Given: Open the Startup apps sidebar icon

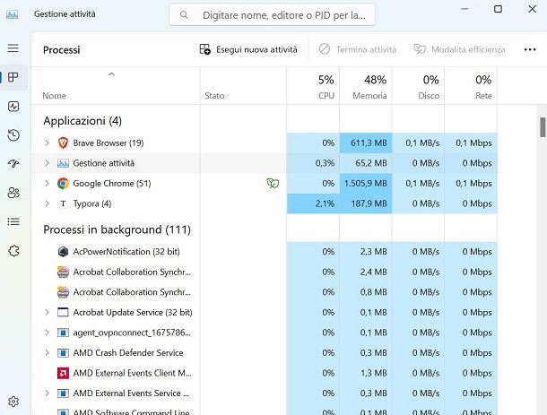Looking at the screenshot, I should click(13, 163).
